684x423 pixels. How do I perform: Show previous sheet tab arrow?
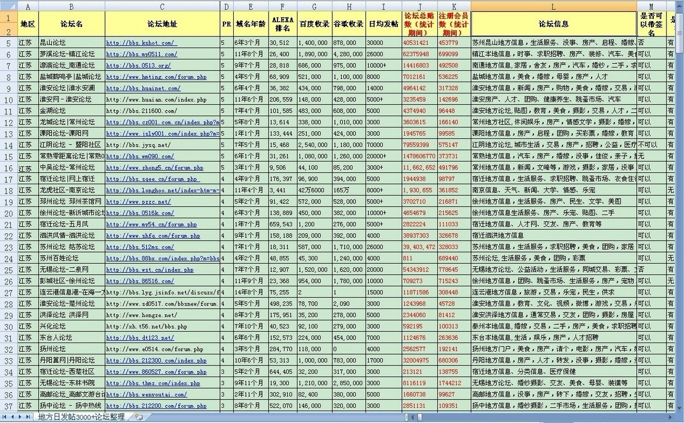click(x=13, y=417)
